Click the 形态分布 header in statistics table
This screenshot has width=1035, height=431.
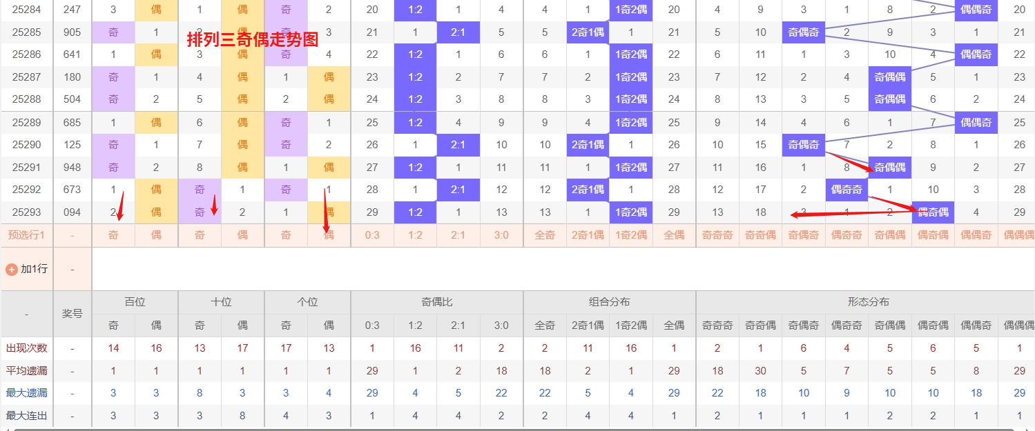coord(868,302)
